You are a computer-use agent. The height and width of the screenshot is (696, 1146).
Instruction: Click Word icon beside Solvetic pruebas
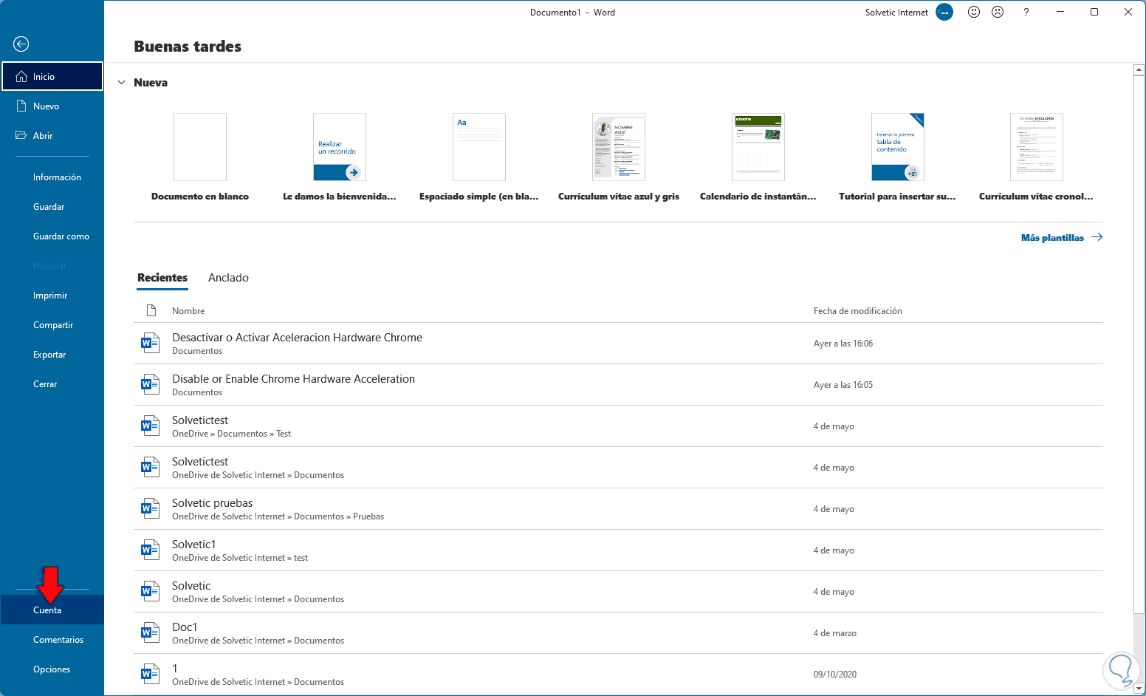coord(150,508)
